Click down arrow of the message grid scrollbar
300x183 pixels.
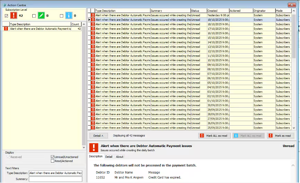pyautogui.click(x=294, y=128)
